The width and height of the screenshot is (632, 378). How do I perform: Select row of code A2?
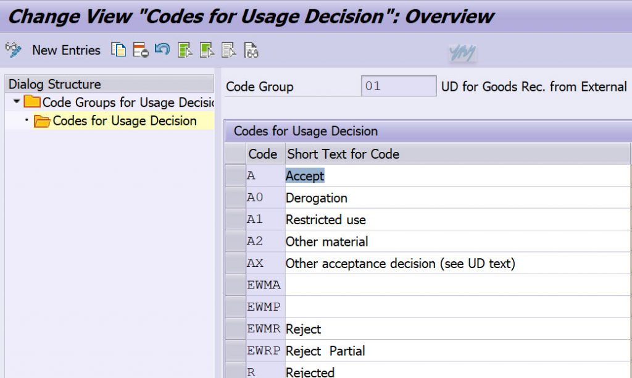pos(235,241)
